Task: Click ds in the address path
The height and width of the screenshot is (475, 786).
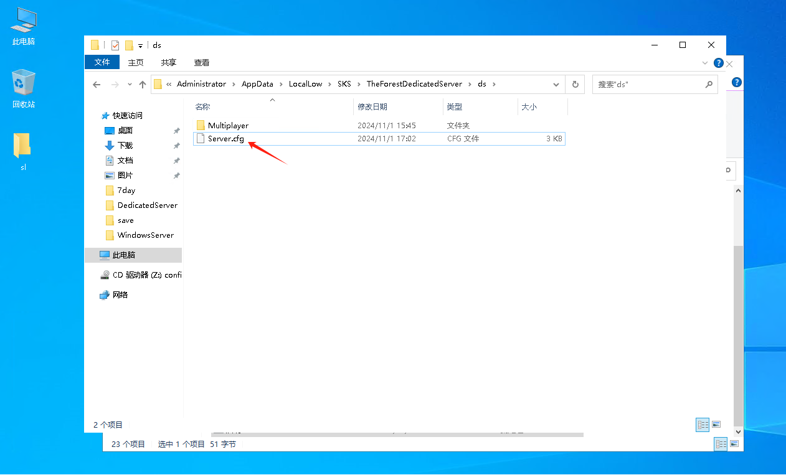Action: [x=481, y=84]
